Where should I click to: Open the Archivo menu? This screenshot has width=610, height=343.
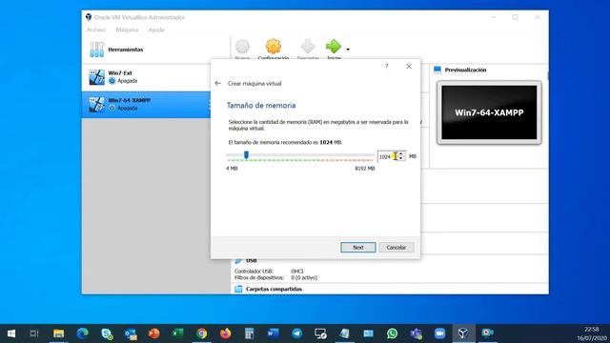[x=96, y=30]
